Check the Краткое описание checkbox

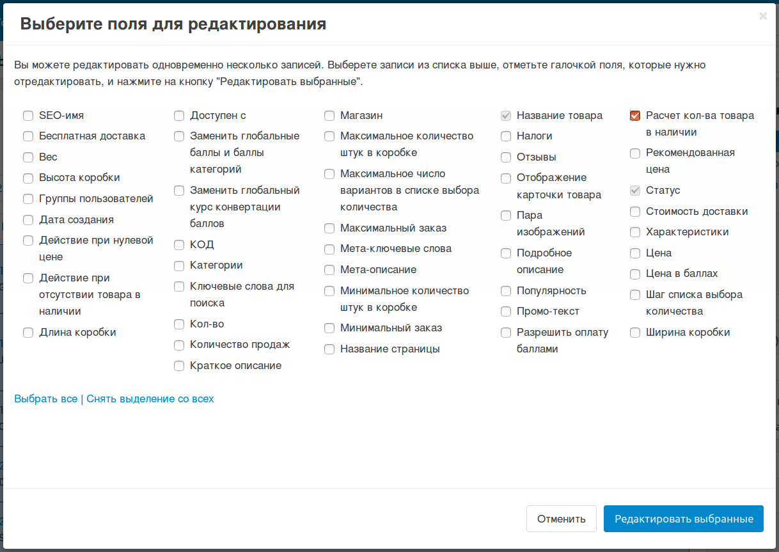point(179,366)
